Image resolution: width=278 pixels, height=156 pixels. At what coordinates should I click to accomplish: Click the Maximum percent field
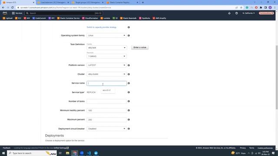pos(106,120)
